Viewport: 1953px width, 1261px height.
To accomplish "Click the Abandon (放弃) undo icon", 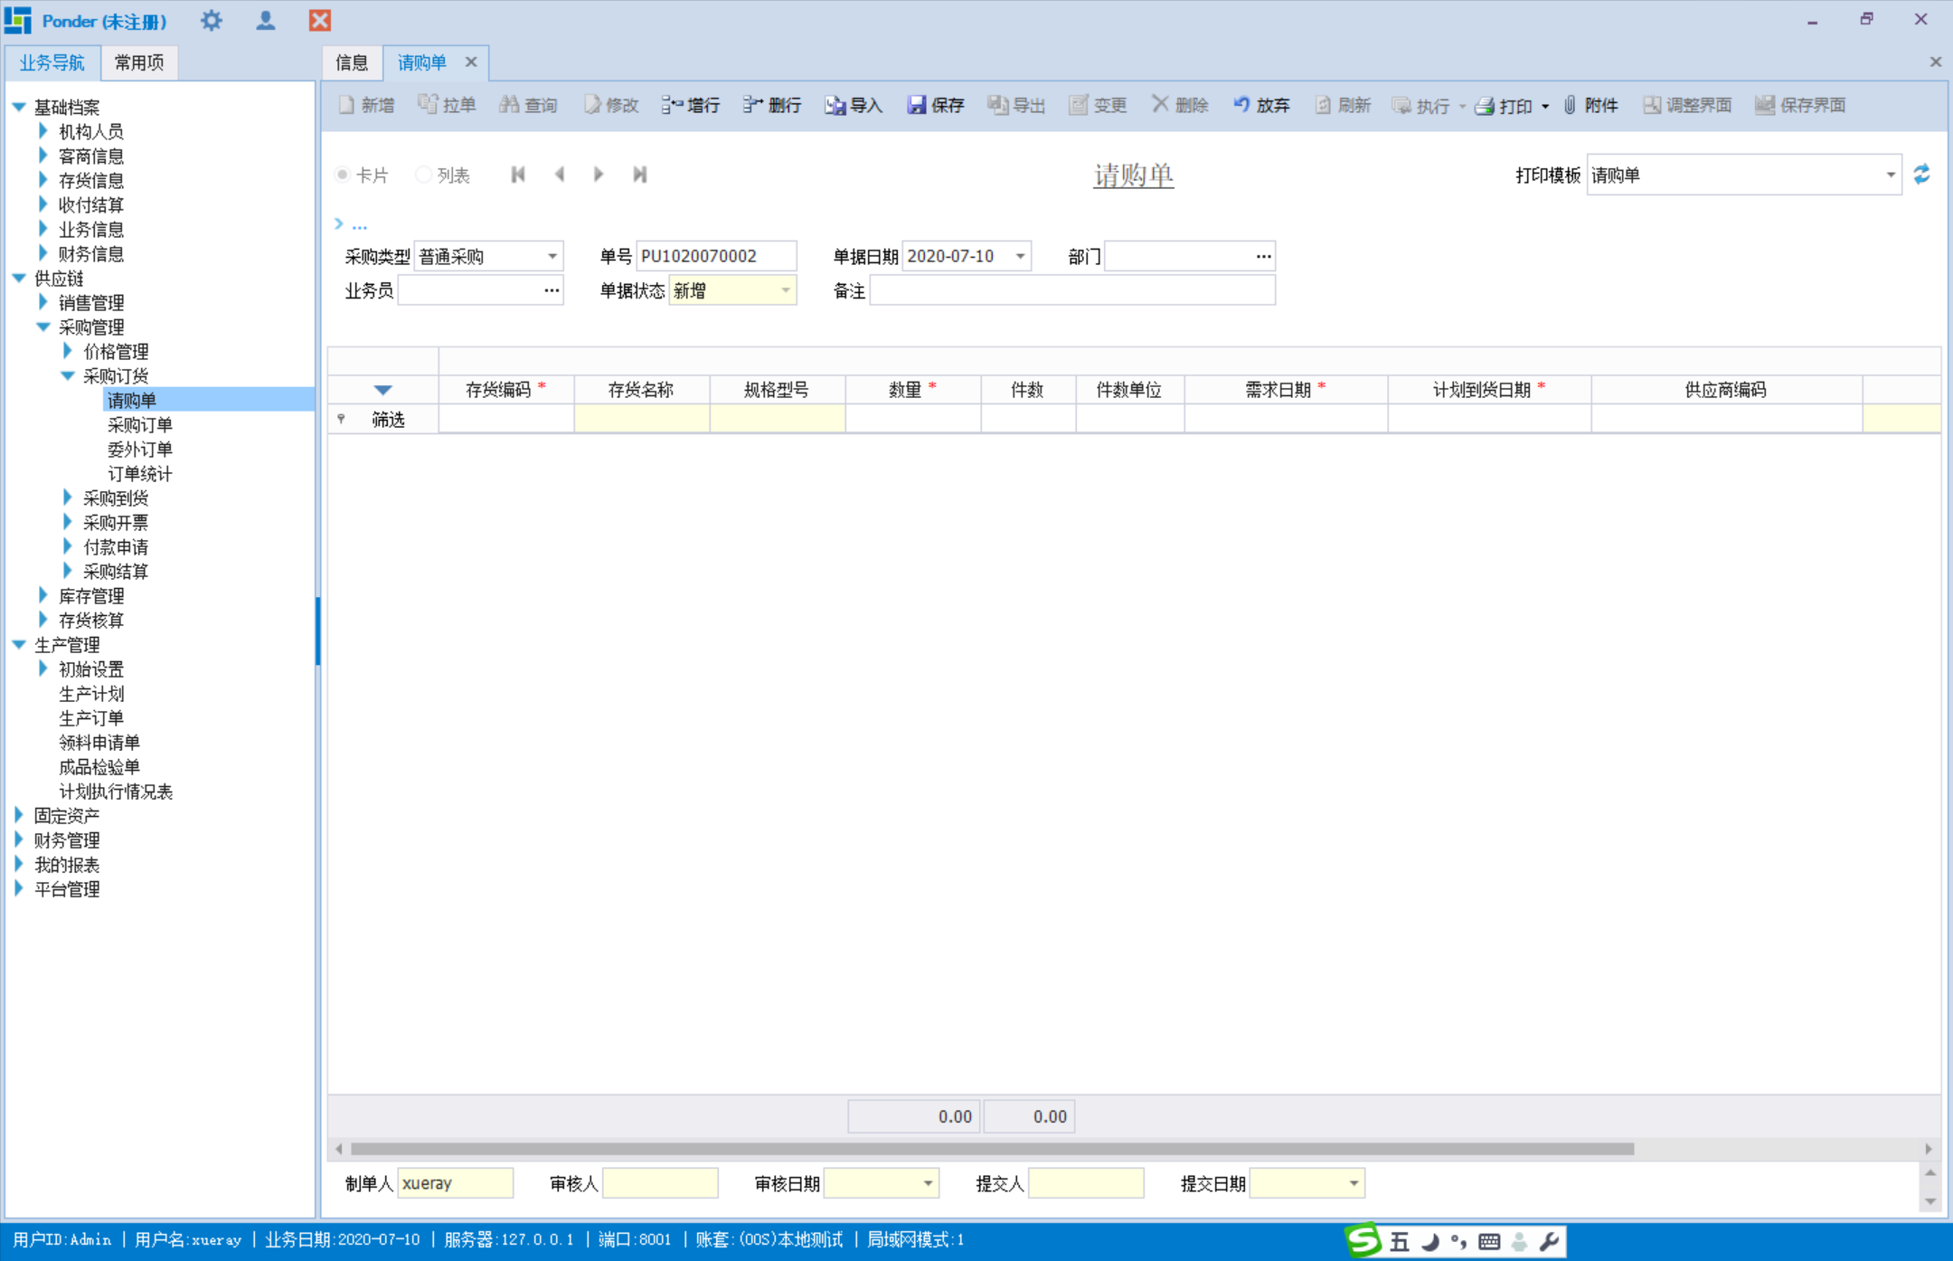I will 1242,105.
